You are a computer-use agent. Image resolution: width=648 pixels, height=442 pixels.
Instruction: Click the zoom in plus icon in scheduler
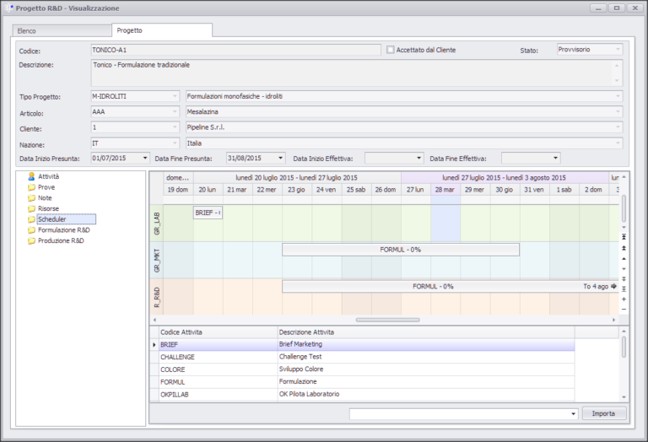624,299
